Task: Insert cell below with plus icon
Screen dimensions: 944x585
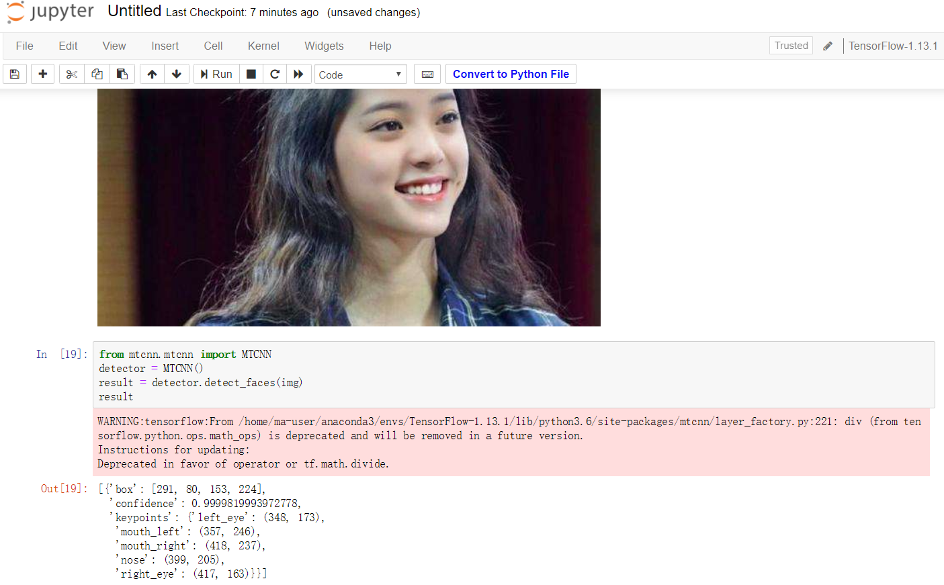Action: [x=43, y=74]
